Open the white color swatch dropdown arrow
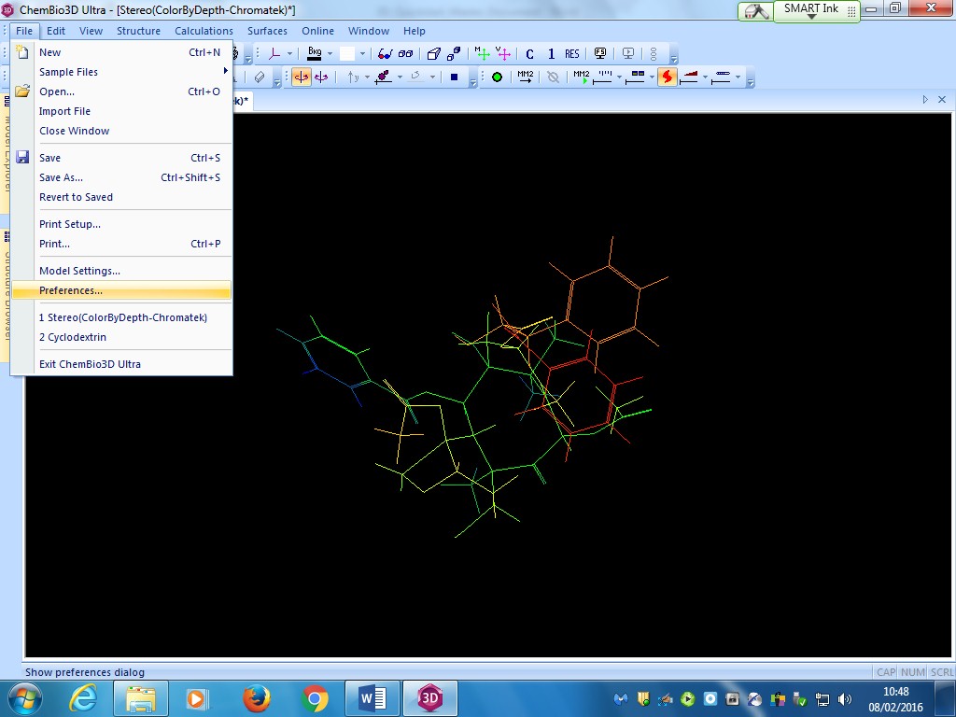 click(x=363, y=54)
